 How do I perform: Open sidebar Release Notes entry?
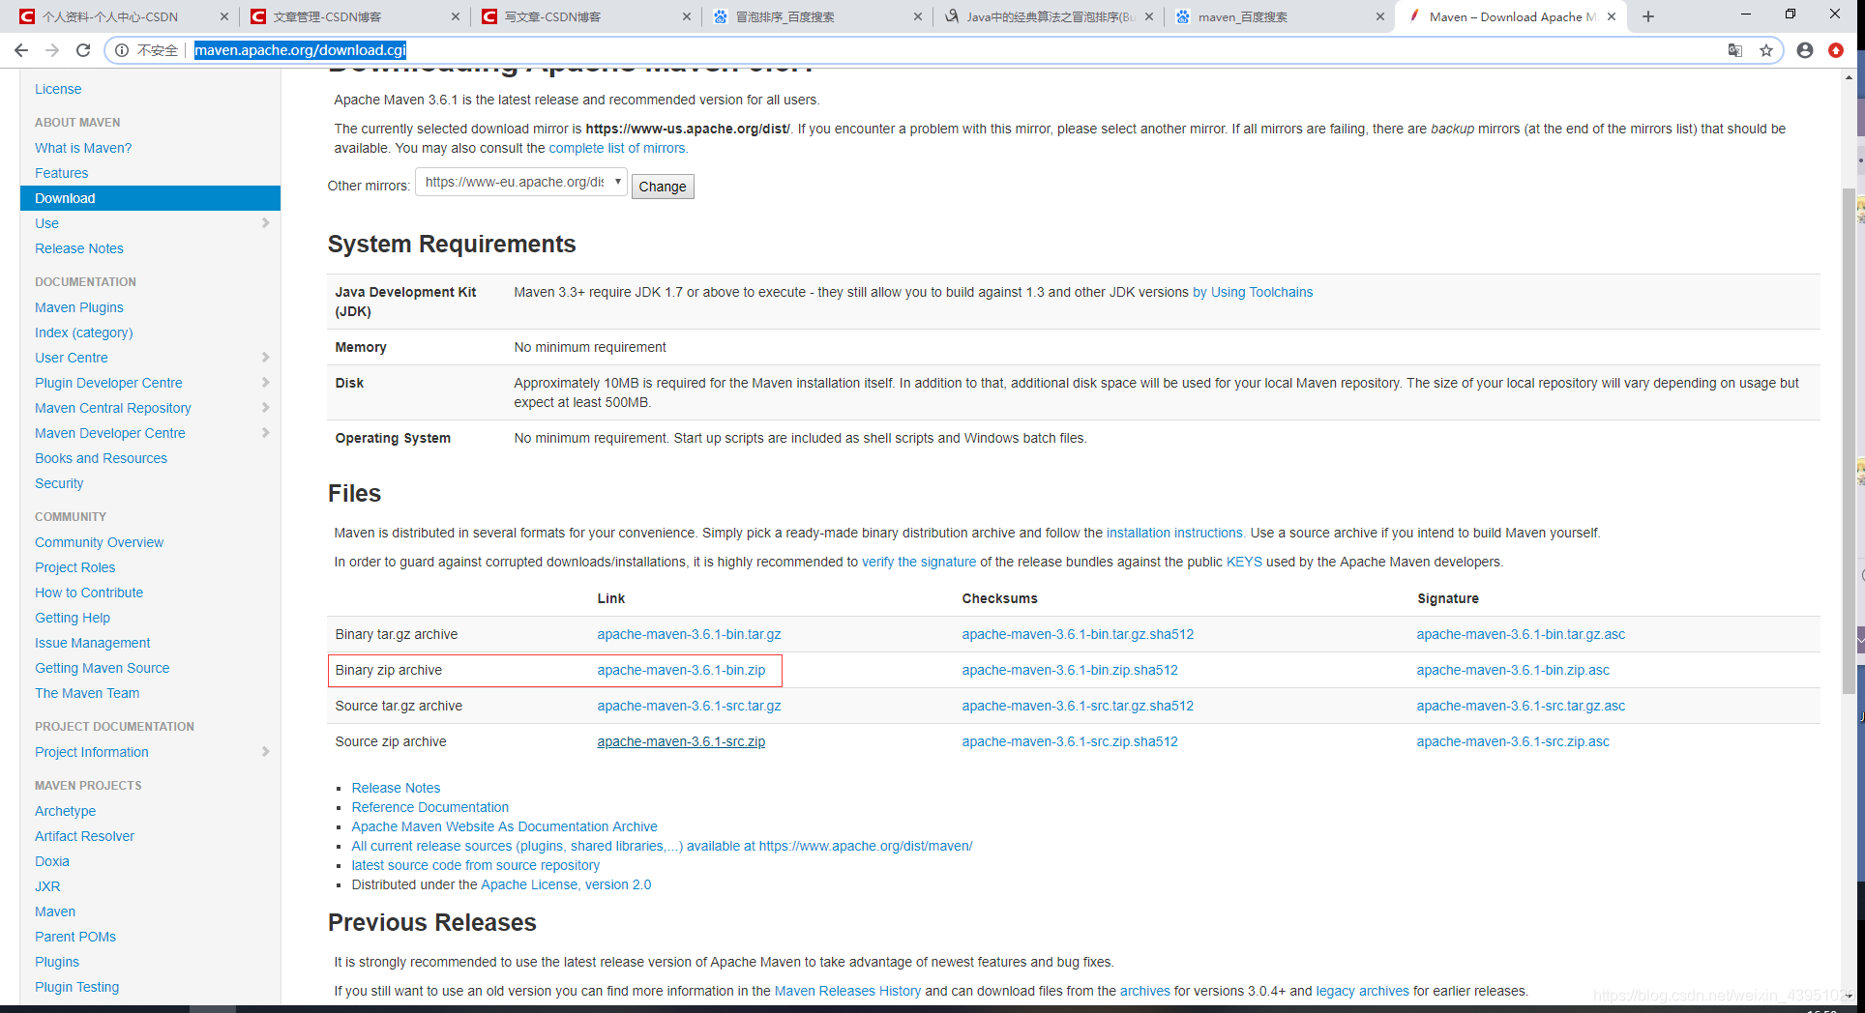(79, 248)
